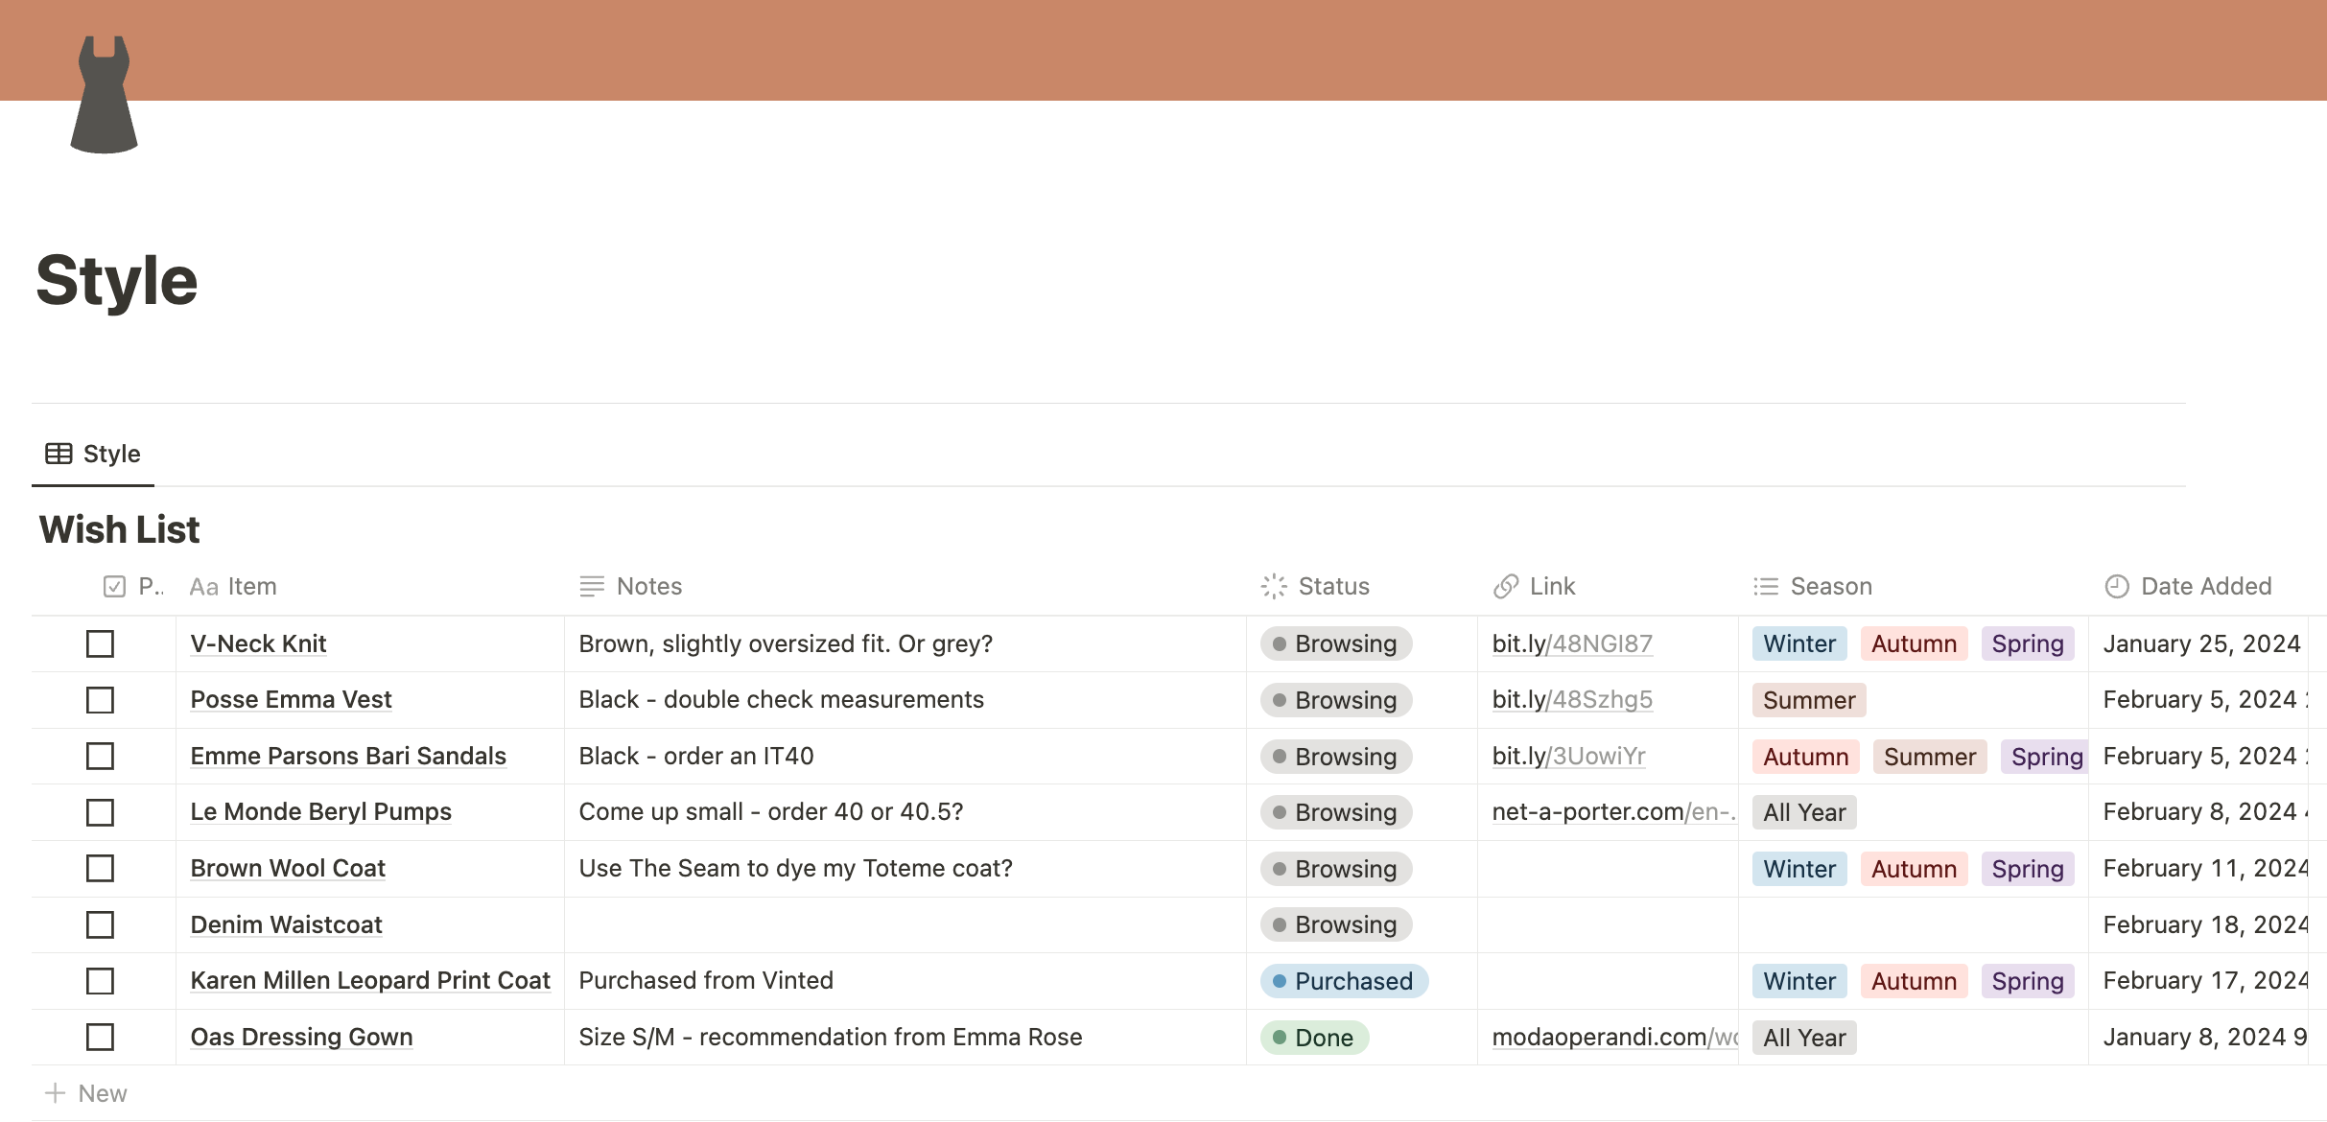The height and width of the screenshot is (1122, 2327).
Task: Open the bit.ly/48NGI87 link
Action: coord(1571,643)
